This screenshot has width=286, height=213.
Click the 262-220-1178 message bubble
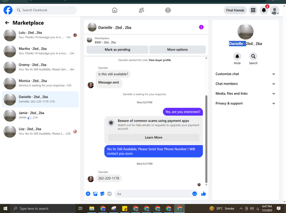[109, 178]
